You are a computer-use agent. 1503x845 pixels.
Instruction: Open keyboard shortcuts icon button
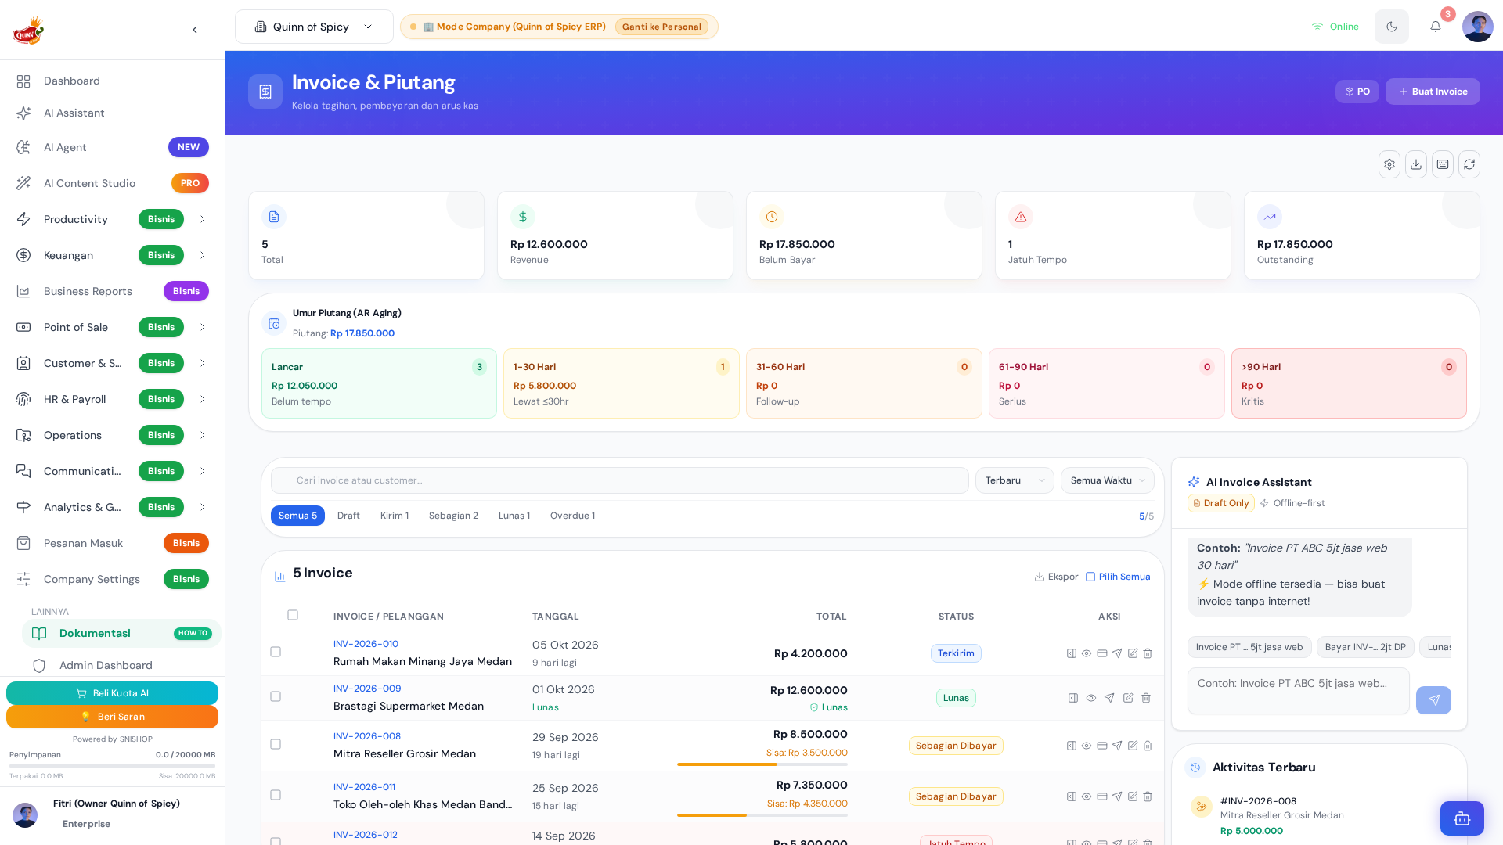[x=1443, y=164]
